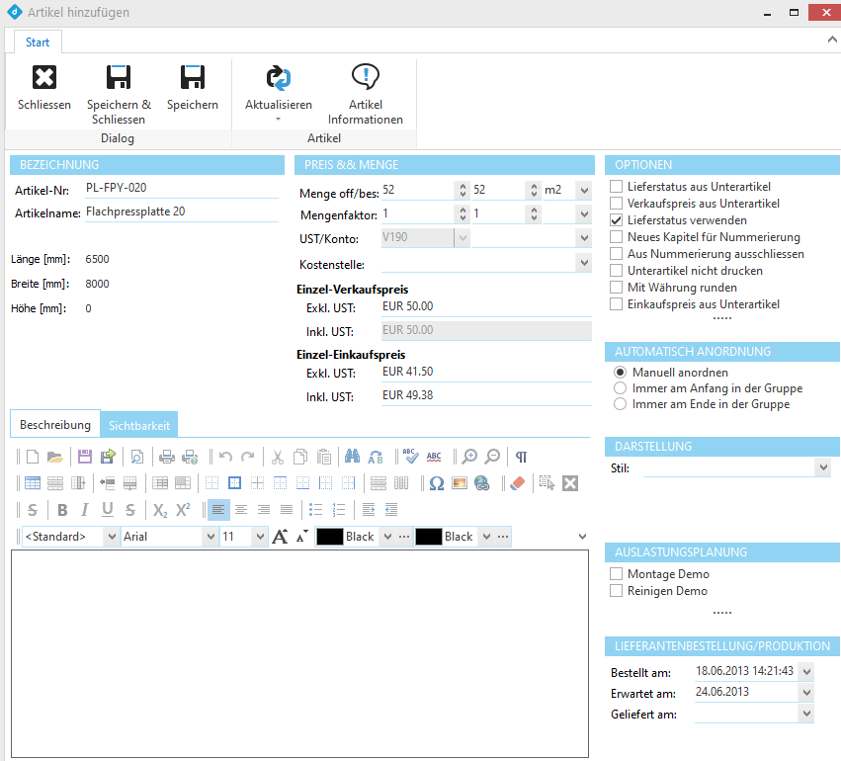Click the Artikelname input field
841x761 pixels.
[x=182, y=211]
